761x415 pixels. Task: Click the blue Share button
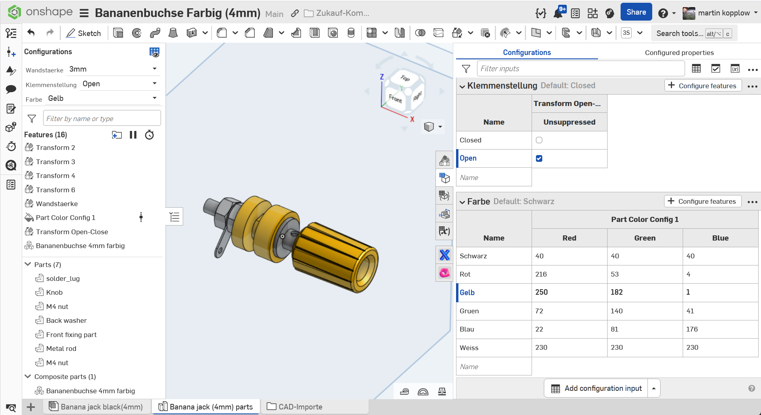636,12
